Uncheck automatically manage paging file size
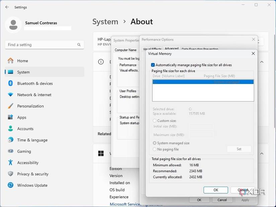This screenshot has width=276, height=207. point(153,65)
